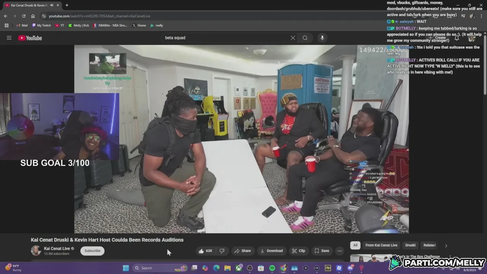Share the video
The image size is (487, 274).
[242, 251]
